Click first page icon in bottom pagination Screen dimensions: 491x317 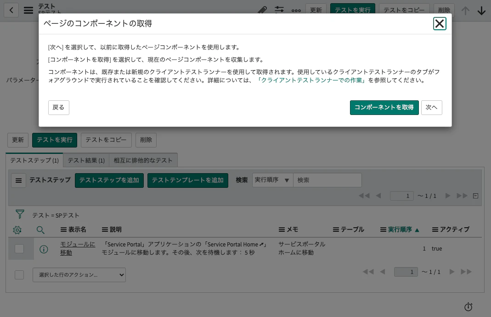point(368,272)
